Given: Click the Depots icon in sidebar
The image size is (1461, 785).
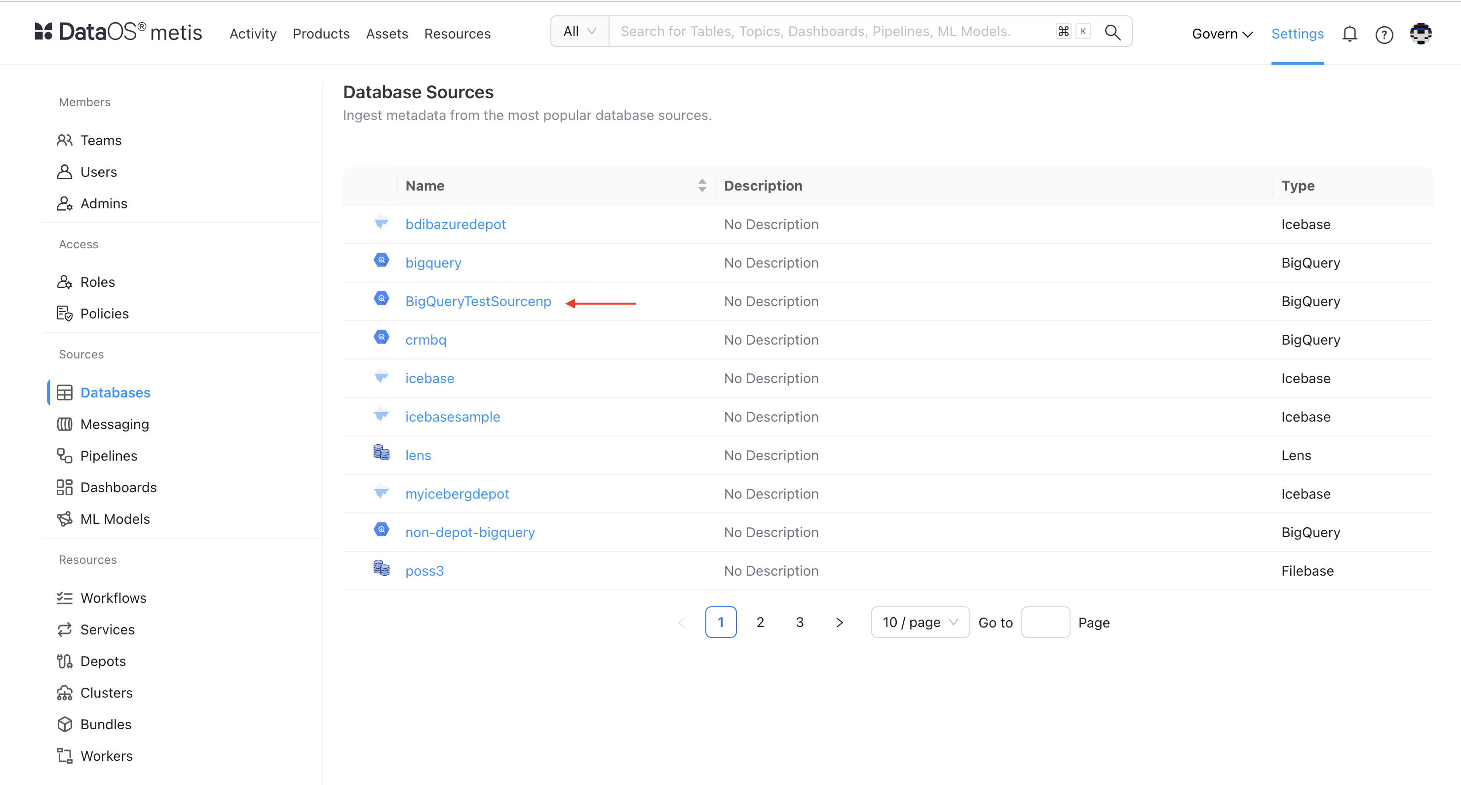Looking at the screenshot, I should 65,662.
